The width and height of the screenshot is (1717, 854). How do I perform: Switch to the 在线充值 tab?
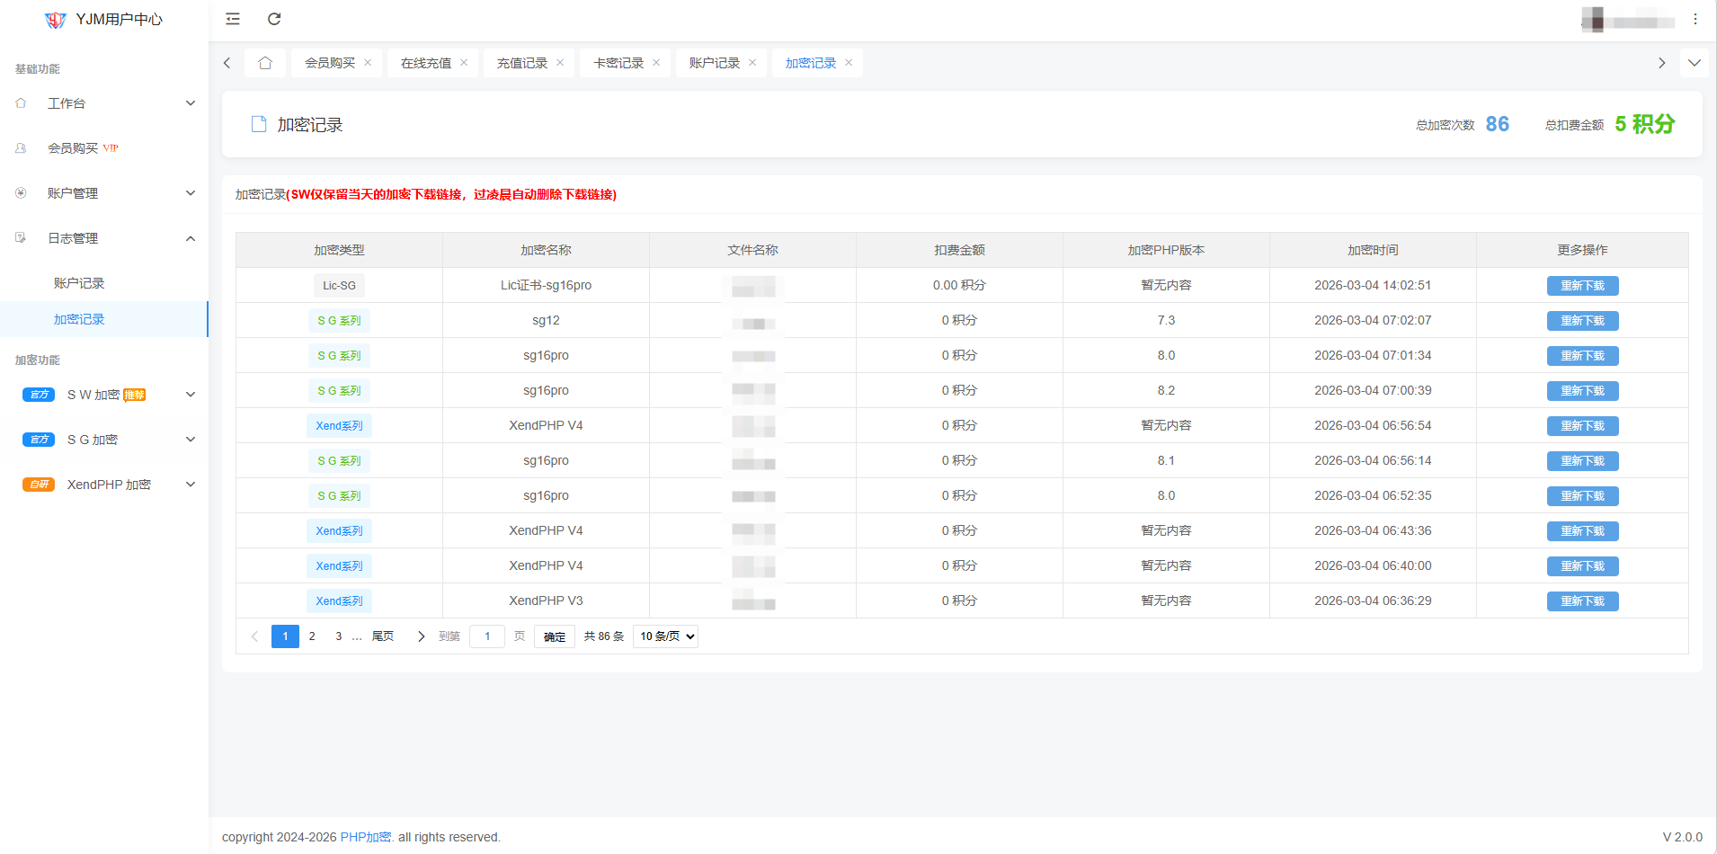[x=425, y=63]
